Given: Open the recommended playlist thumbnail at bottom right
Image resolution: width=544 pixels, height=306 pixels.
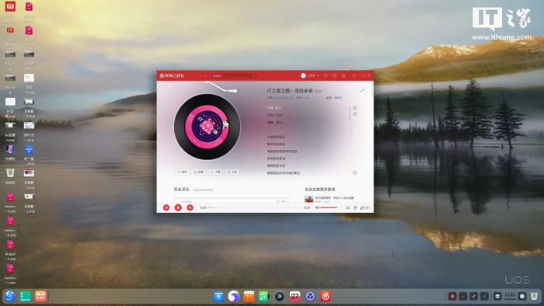Looking at the screenshot, I should coord(309,199).
